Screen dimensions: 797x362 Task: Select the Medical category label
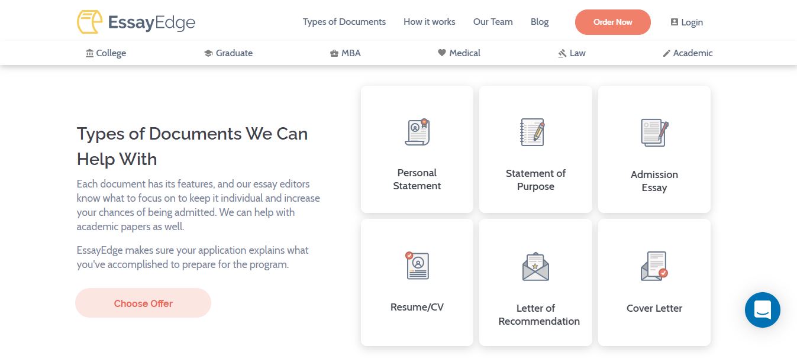click(x=465, y=53)
